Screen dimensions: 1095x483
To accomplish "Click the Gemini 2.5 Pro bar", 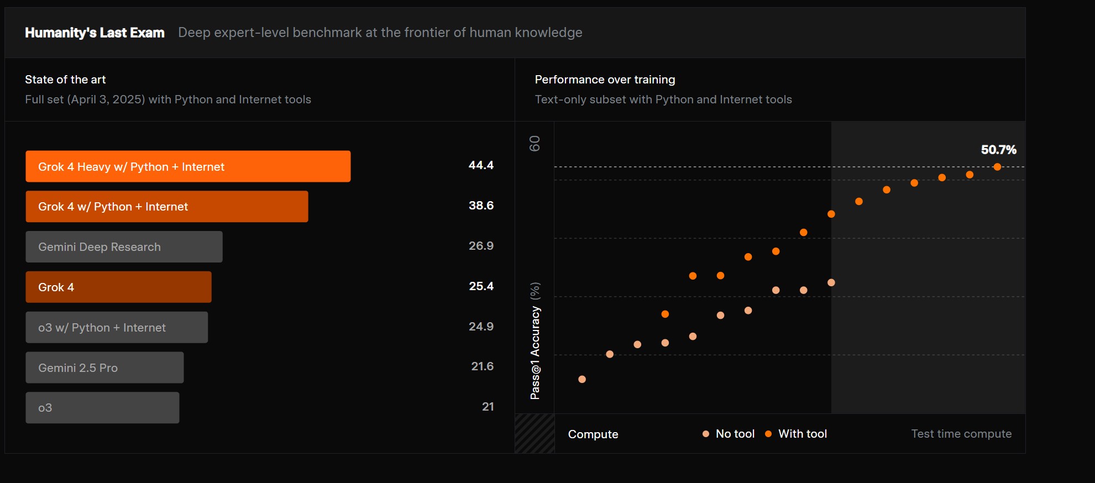I will (104, 368).
